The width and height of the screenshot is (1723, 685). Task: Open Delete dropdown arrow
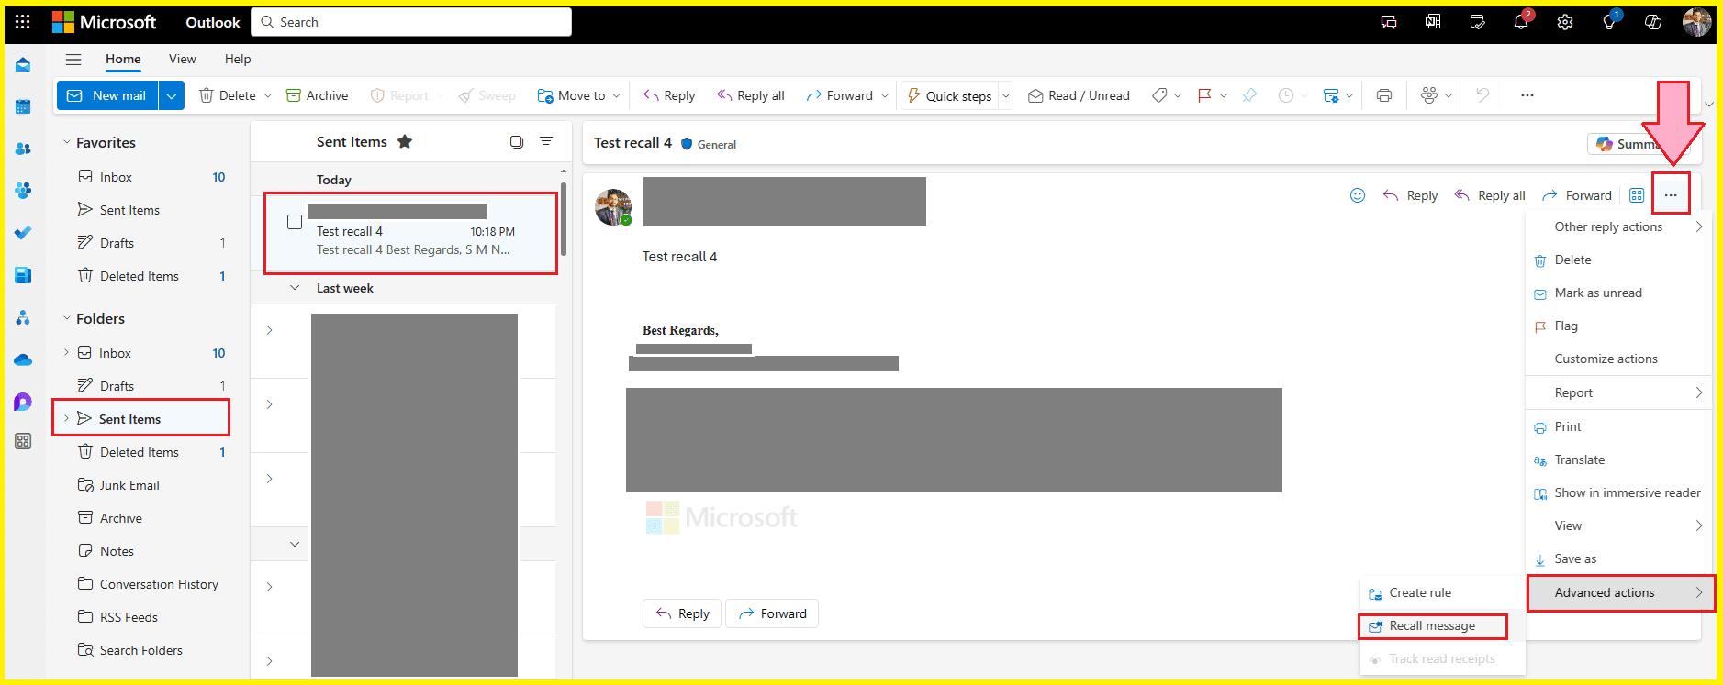point(268,95)
